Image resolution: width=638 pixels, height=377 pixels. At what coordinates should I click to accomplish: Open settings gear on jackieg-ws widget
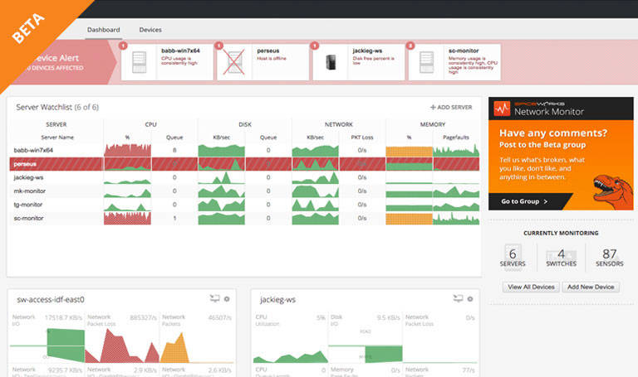pos(470,298)
